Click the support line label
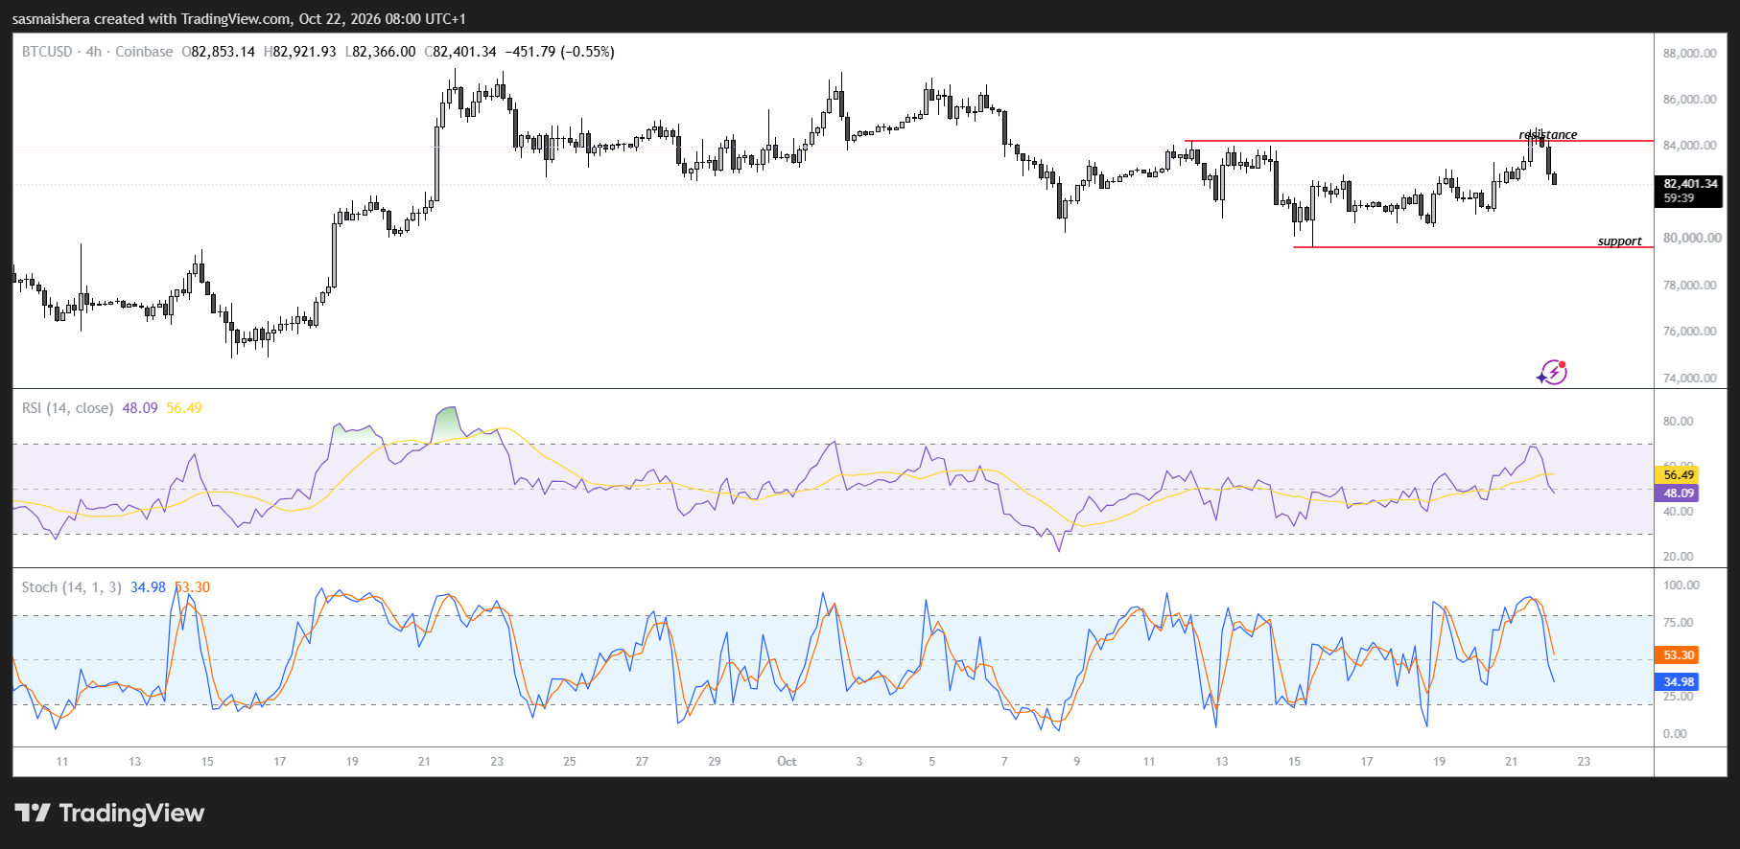 pyautogui.click(x=1620, y=241)
